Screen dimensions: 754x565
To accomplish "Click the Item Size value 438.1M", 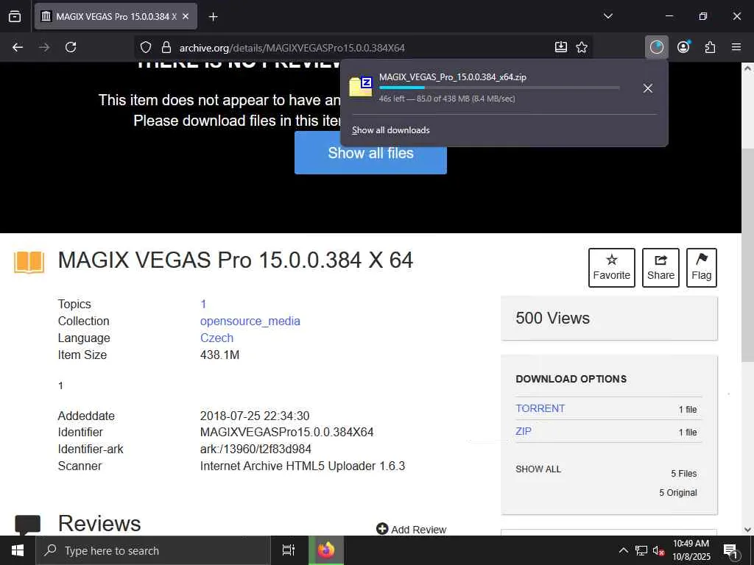I will click(x=219, y=355).
